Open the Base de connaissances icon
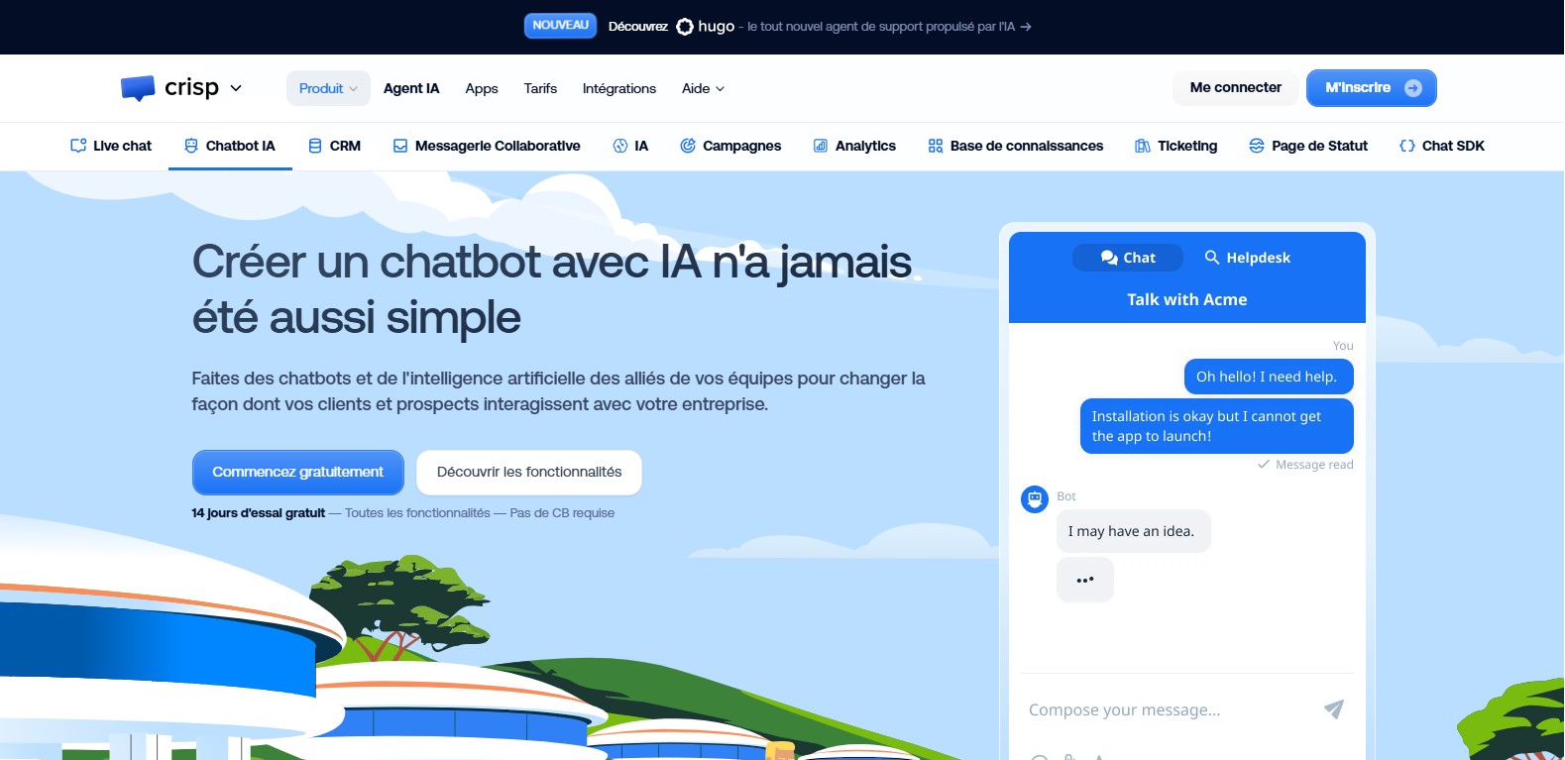1565x760 pixels. (x=936, y=146)
